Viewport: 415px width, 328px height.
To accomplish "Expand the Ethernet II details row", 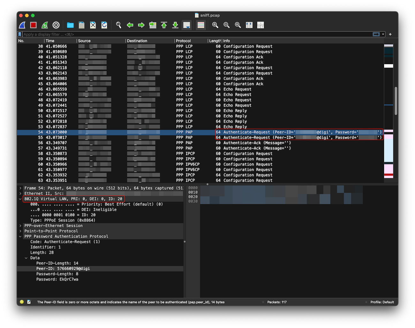I will point(20,194).
